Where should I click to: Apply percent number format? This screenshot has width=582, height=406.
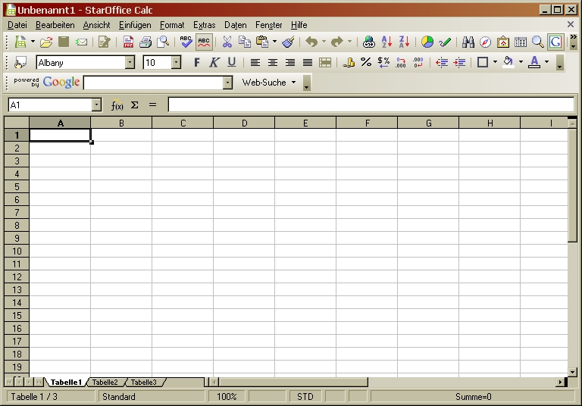click(366, 62)
